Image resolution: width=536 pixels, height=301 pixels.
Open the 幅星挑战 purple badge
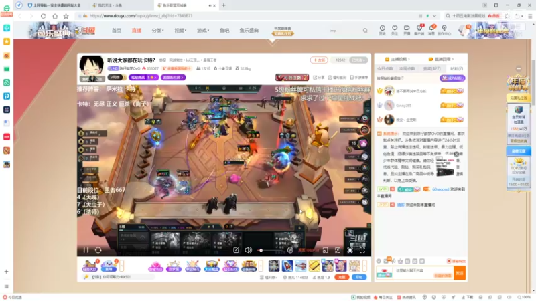pos(143,78)
